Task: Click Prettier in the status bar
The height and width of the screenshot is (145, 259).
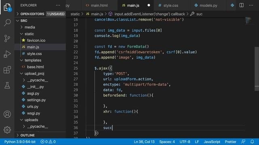Action: 230,142
